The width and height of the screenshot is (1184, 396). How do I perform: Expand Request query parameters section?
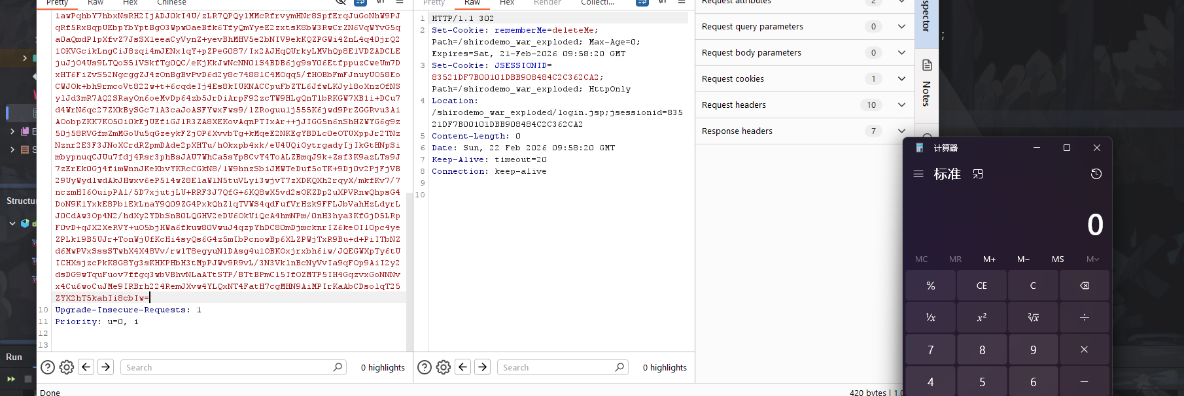(x=901, y=27)
